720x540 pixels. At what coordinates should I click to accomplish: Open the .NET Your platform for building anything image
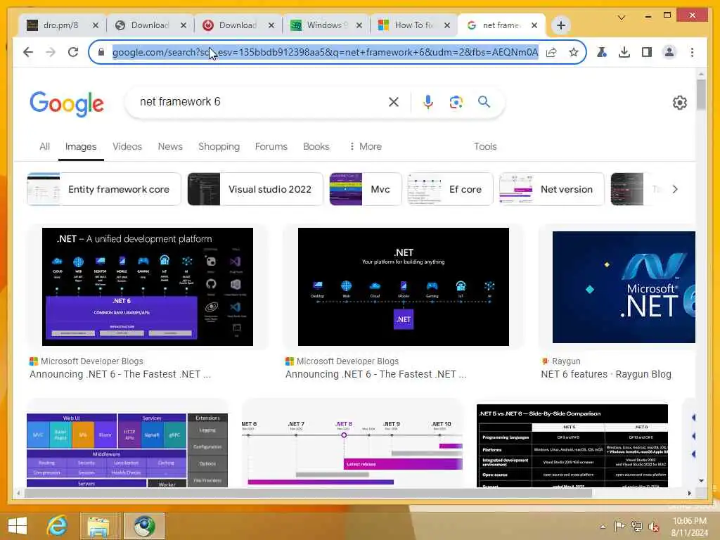(x=403, y=287)
